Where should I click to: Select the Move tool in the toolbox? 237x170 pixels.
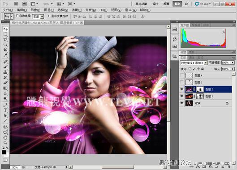pyautogui.click(x=5, y=29)
